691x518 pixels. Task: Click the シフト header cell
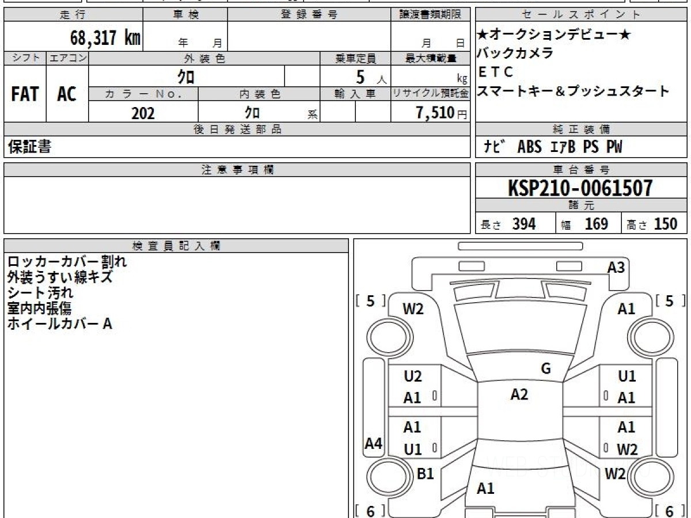pyautogui.click(x=25, y=58)
